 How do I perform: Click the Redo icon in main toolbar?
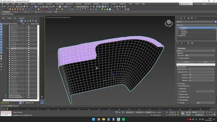click(5, 7)
